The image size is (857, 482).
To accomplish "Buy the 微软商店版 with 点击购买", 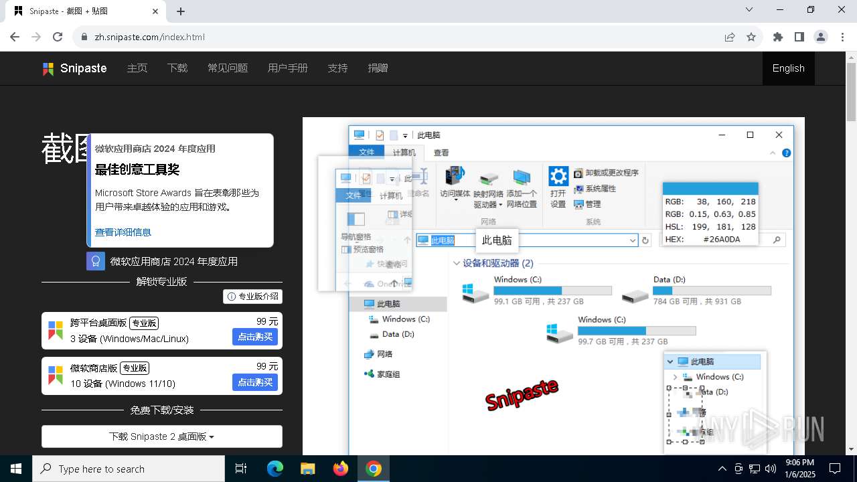I will [x=255, y=382].
